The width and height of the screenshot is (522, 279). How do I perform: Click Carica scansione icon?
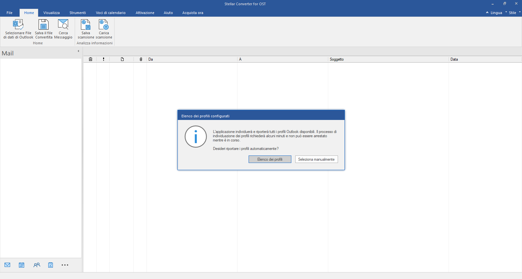coord(104,25)
